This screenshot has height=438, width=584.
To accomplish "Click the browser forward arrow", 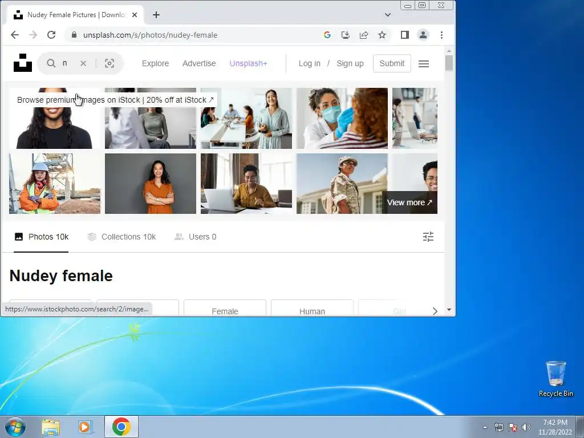I will pyautogui.click(x=33, y=35).
